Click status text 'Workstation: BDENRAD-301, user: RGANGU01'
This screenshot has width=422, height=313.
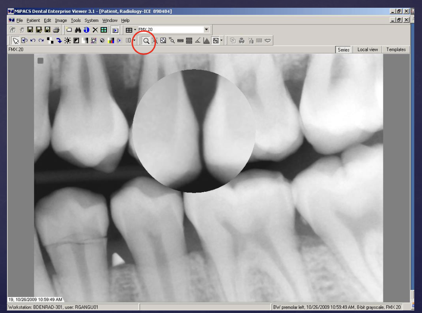tap(53, 307)
